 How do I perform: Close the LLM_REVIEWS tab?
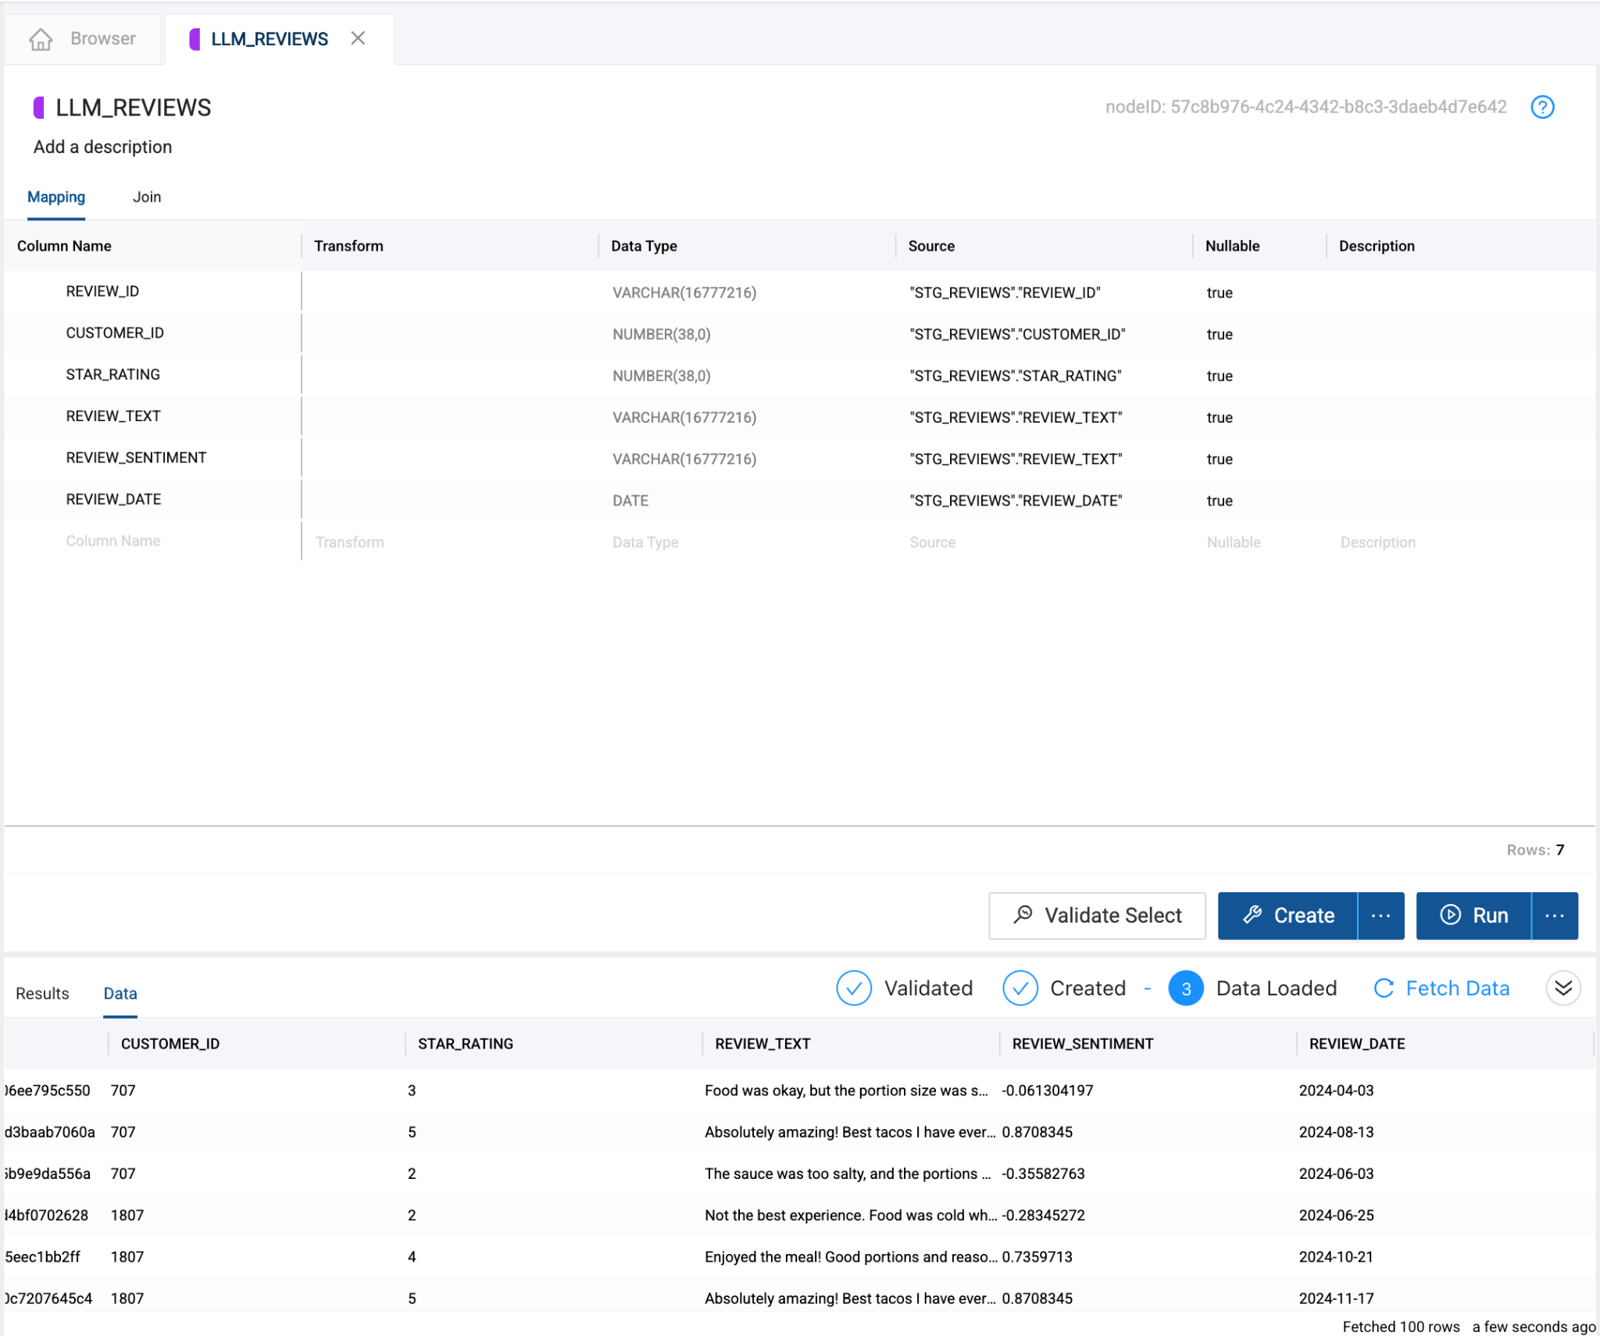[x=358, y=38]
